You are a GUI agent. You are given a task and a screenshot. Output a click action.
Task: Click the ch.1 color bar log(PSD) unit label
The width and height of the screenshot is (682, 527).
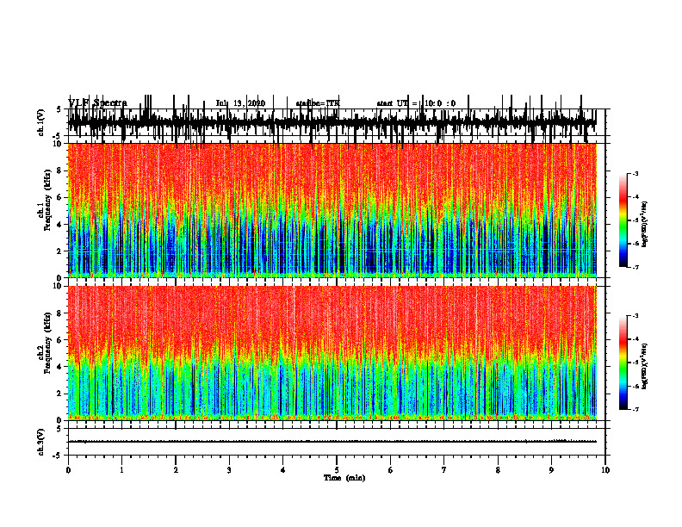point(645,224)
